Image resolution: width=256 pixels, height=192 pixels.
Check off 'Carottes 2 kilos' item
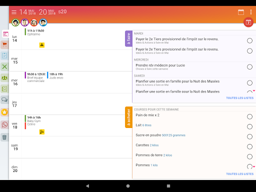pos(249,146)
